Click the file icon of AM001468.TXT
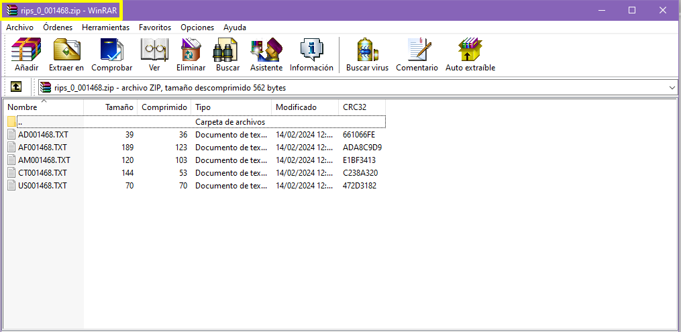681x332 pixels. click(x=12, y=160)
